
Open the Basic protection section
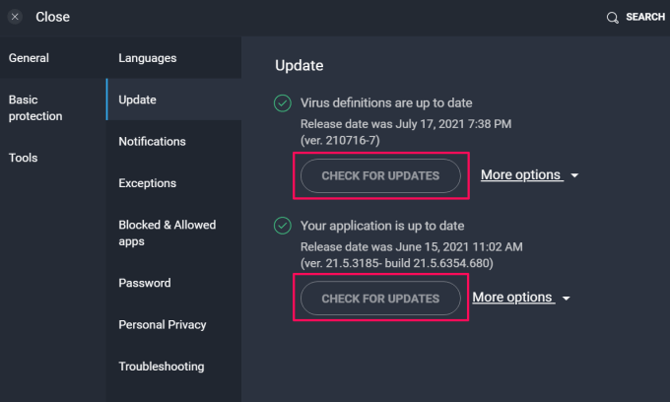(x=35, y=108)
